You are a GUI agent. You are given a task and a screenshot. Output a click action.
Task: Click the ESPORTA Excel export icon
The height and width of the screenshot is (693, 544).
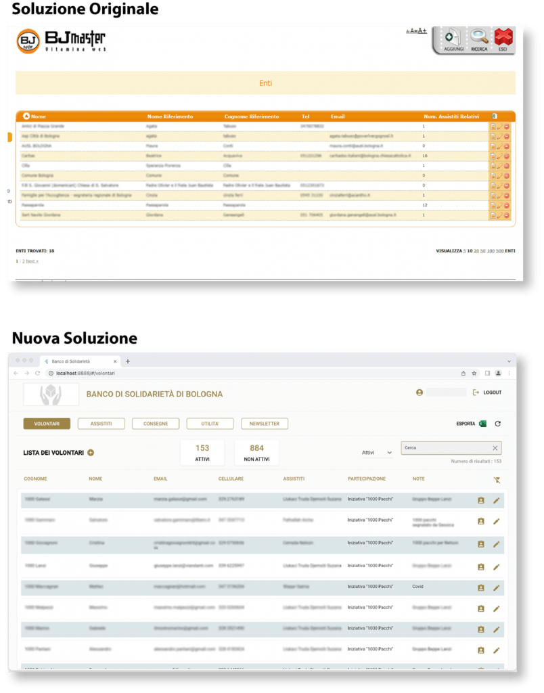pyautogui.click(x=483, y=424)
